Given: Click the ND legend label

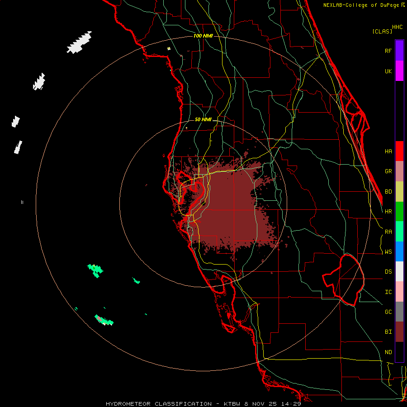Looking at the screenshot, I should point(388,352).
